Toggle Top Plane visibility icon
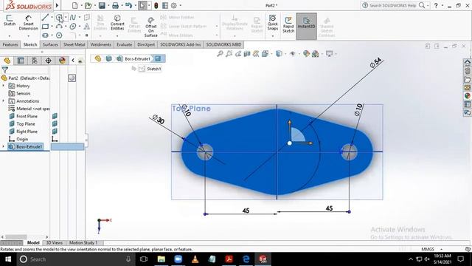 [55, 123]
